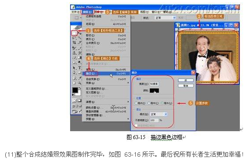Select the Zoom magnifier tool

(x=79, y=82)
